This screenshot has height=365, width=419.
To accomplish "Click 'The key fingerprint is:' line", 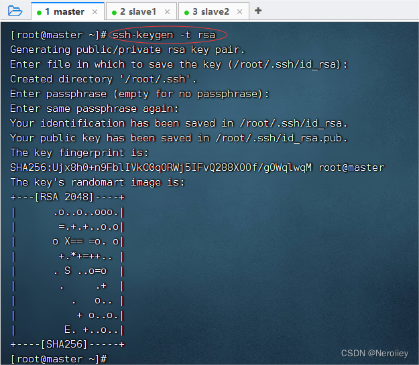I will tap(79, 153).
